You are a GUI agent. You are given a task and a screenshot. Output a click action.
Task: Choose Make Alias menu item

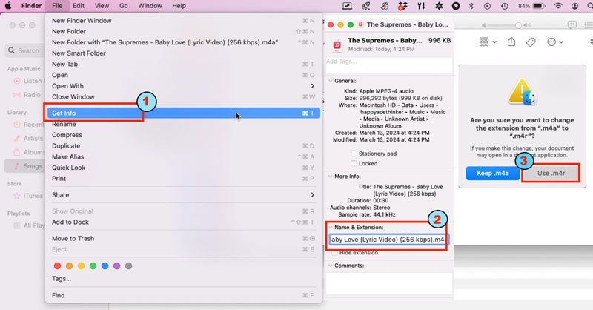(183, 156)
